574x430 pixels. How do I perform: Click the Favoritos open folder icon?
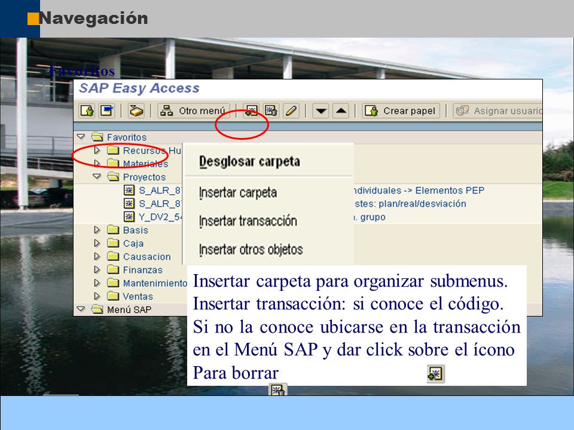tap(97, 137)
